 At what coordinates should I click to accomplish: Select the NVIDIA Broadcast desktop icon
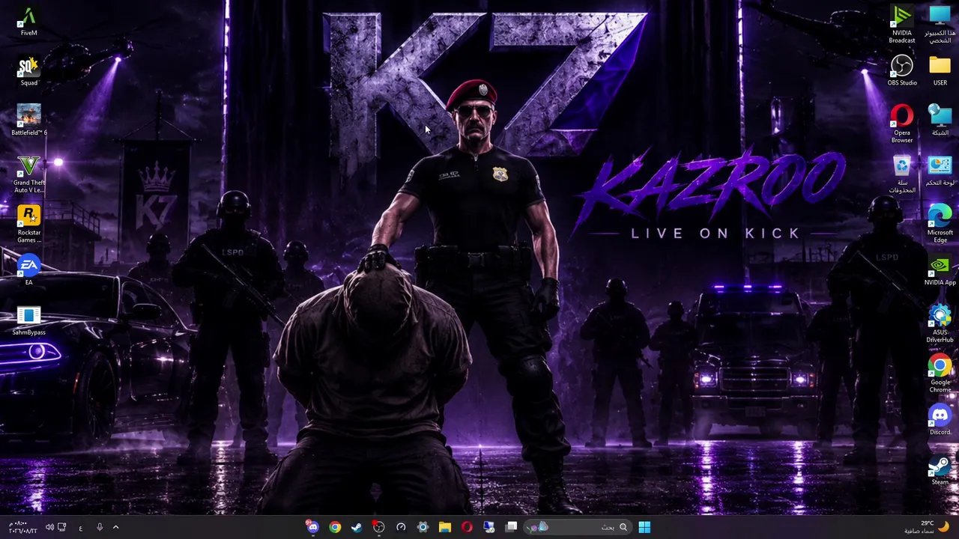pos(902,25)
